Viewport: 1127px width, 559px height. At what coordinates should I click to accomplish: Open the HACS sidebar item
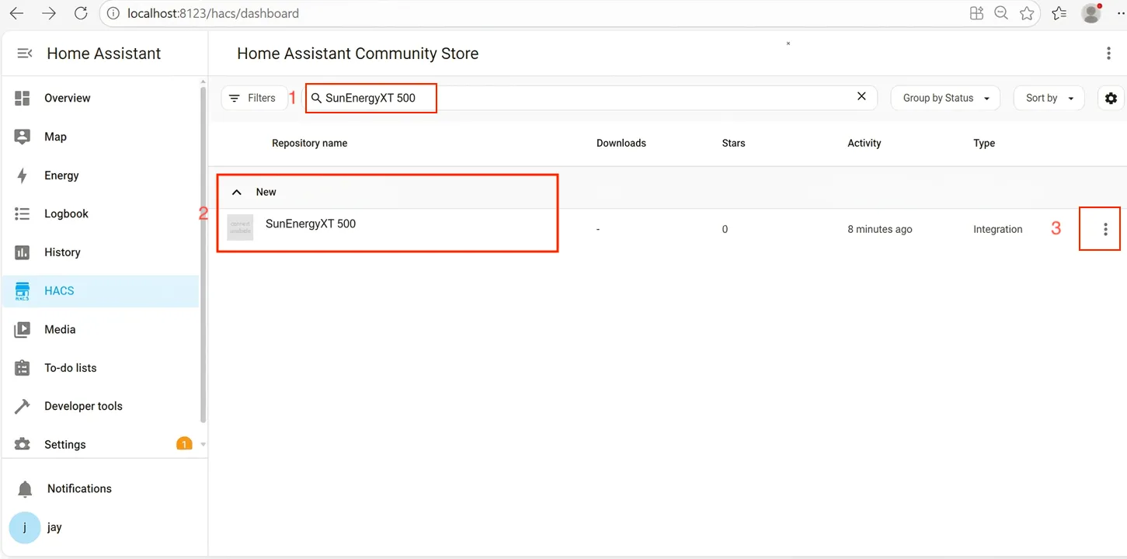coord(59,291)
